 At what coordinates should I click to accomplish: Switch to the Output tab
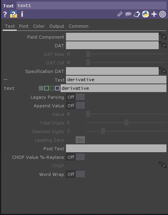coord(57,26)
